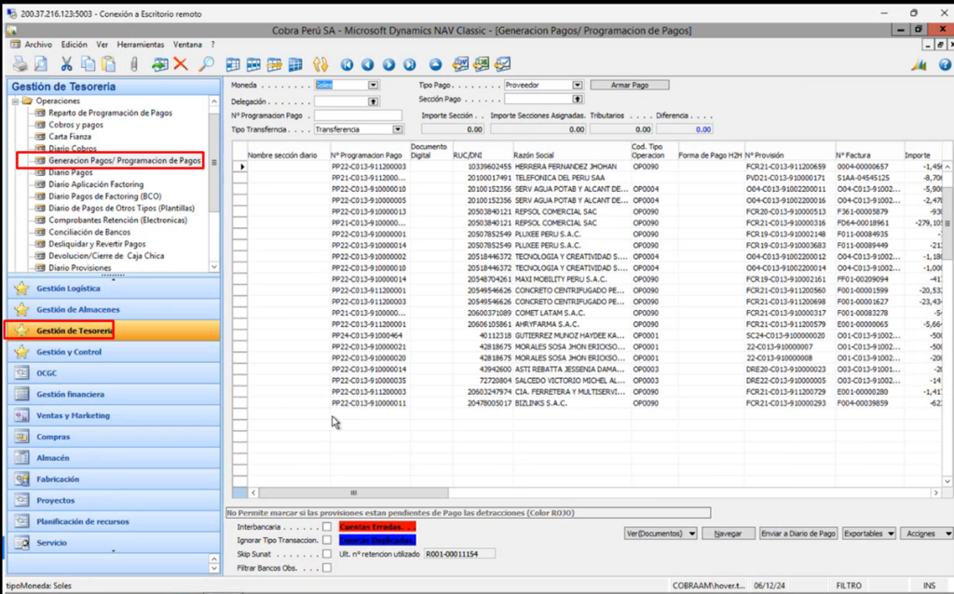
Task: Open the Proyectos module
Action: [114, 500]
